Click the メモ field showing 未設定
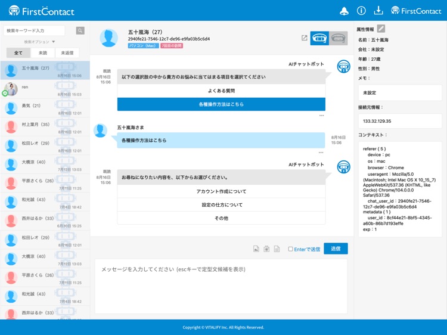 (400, 92)
